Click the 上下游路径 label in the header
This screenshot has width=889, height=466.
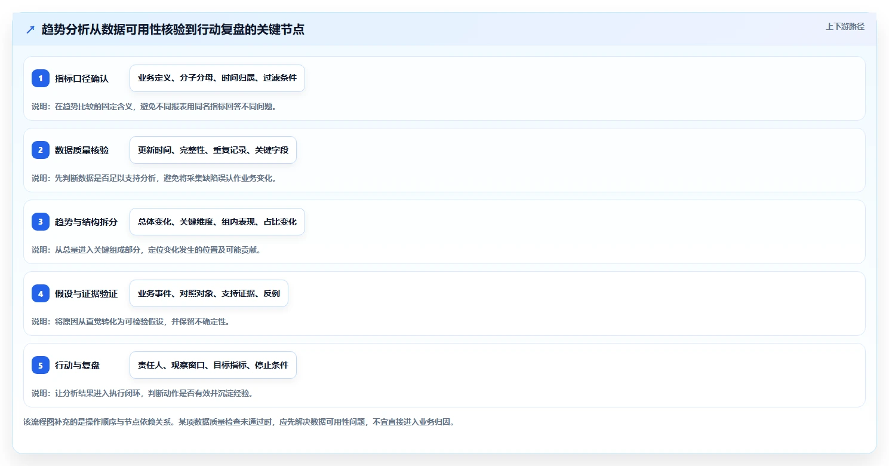pos(845,26)
